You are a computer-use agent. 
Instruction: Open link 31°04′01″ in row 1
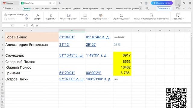[67, 37]
